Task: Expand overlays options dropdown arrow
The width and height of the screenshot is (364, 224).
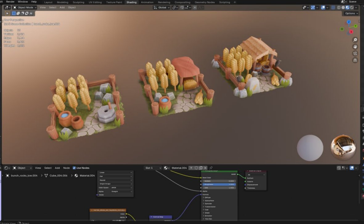Action: click(327, 7)
